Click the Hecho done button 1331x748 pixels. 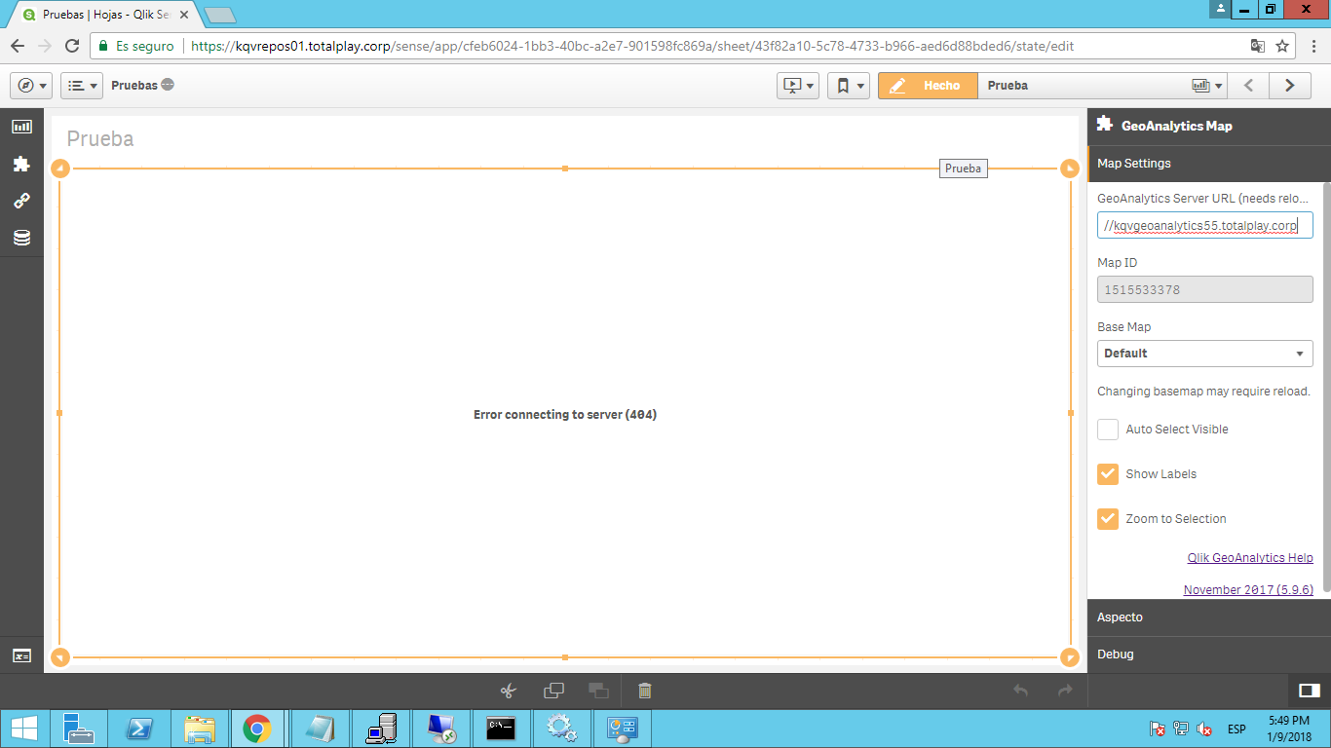tap(928, 86)
